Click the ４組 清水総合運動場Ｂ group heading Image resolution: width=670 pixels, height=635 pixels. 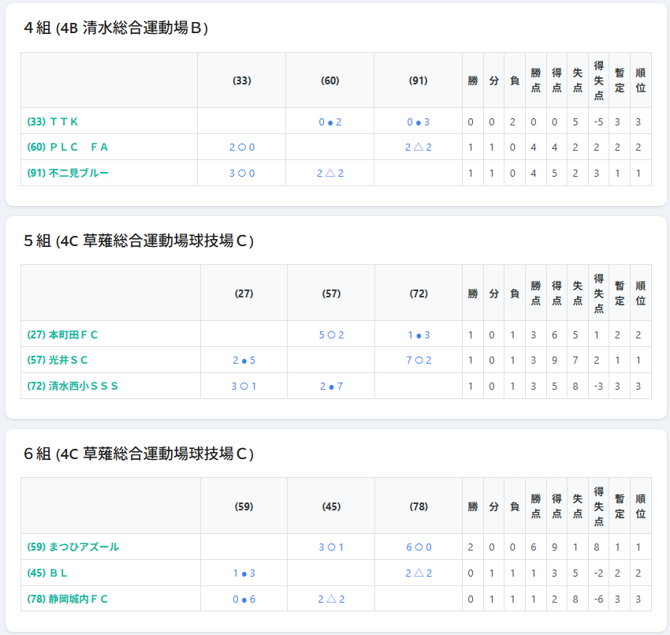coord(116,28)
